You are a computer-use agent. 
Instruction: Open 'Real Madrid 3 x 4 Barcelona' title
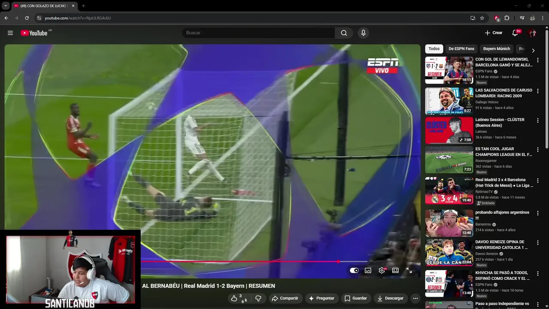coord(504,183)
